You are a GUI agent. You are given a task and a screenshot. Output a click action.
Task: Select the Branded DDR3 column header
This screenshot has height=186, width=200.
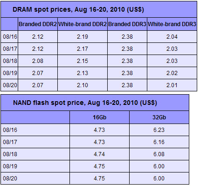127,24
